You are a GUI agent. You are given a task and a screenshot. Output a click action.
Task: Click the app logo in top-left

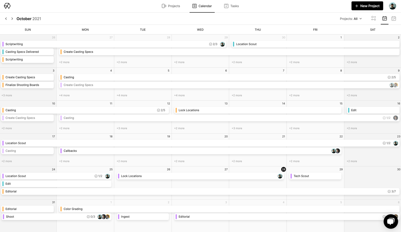click(7, 6)
